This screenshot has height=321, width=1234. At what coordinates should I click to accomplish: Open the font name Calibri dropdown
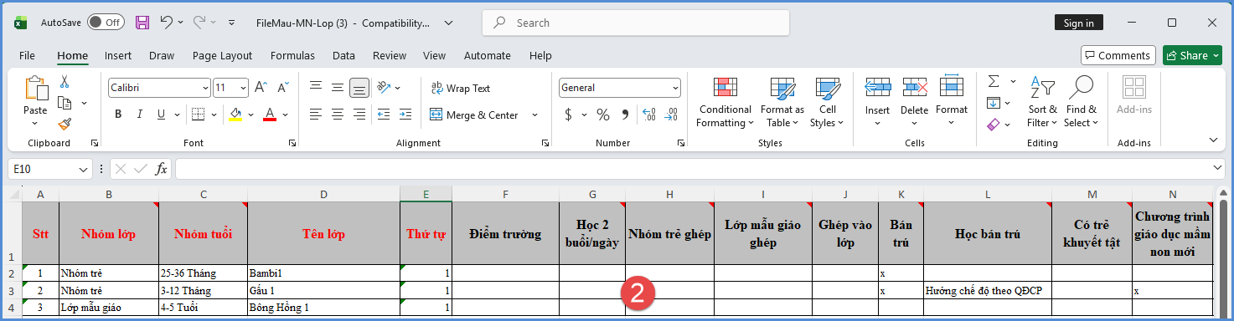(206, 88)
